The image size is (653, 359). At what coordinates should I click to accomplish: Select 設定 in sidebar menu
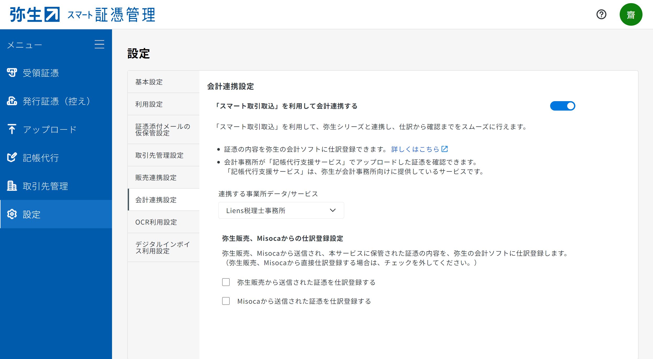pos(56,214)
